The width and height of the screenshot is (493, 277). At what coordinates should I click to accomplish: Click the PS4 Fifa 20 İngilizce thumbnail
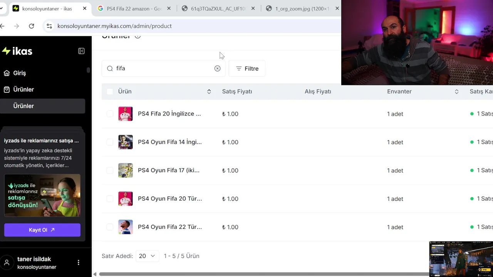click(126, 114)
